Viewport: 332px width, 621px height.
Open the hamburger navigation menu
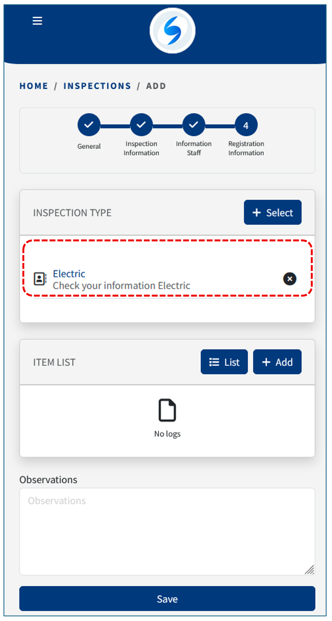pos(37,21)
